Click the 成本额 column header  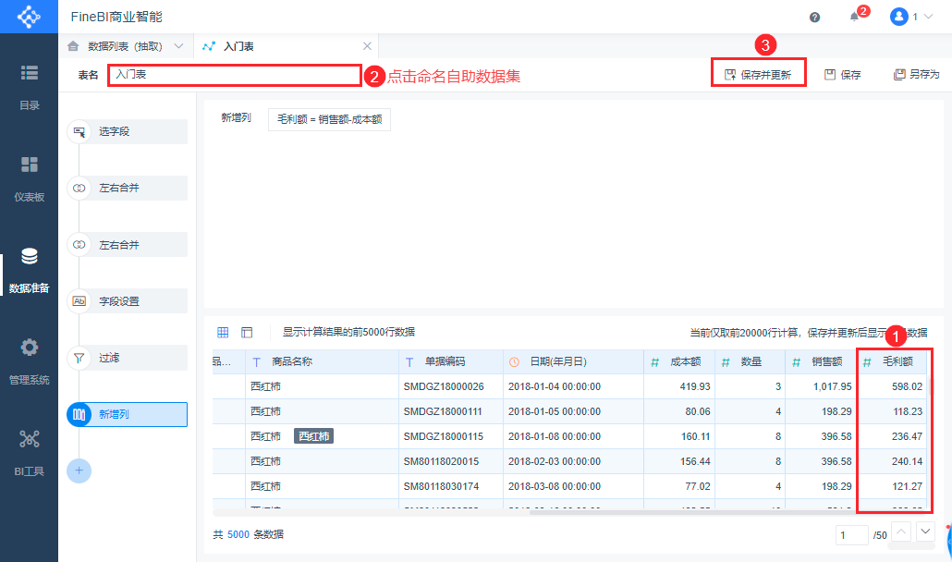(x=679, y=361)
